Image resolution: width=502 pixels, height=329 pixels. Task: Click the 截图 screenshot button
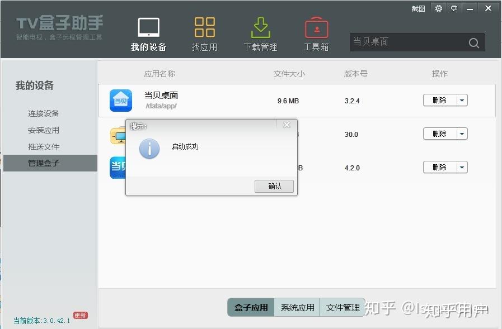point(418,8)
